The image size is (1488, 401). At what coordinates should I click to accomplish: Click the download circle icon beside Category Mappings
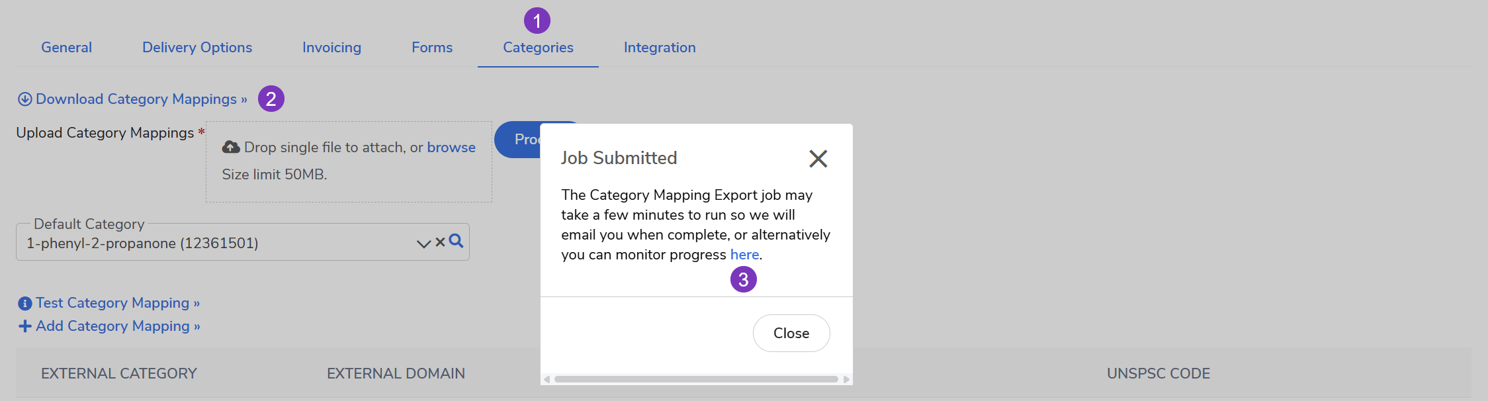click(24, 99)
